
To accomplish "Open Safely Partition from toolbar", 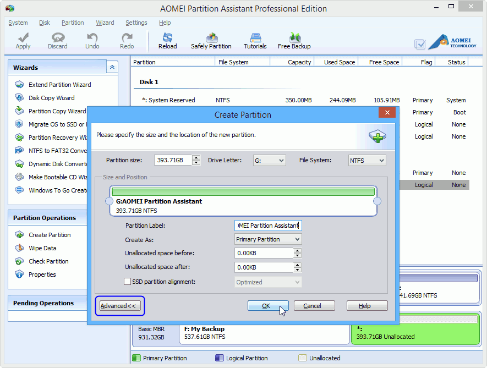I will (211, 41).
